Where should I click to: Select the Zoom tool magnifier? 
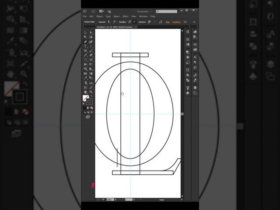click(x=91, y=92)
